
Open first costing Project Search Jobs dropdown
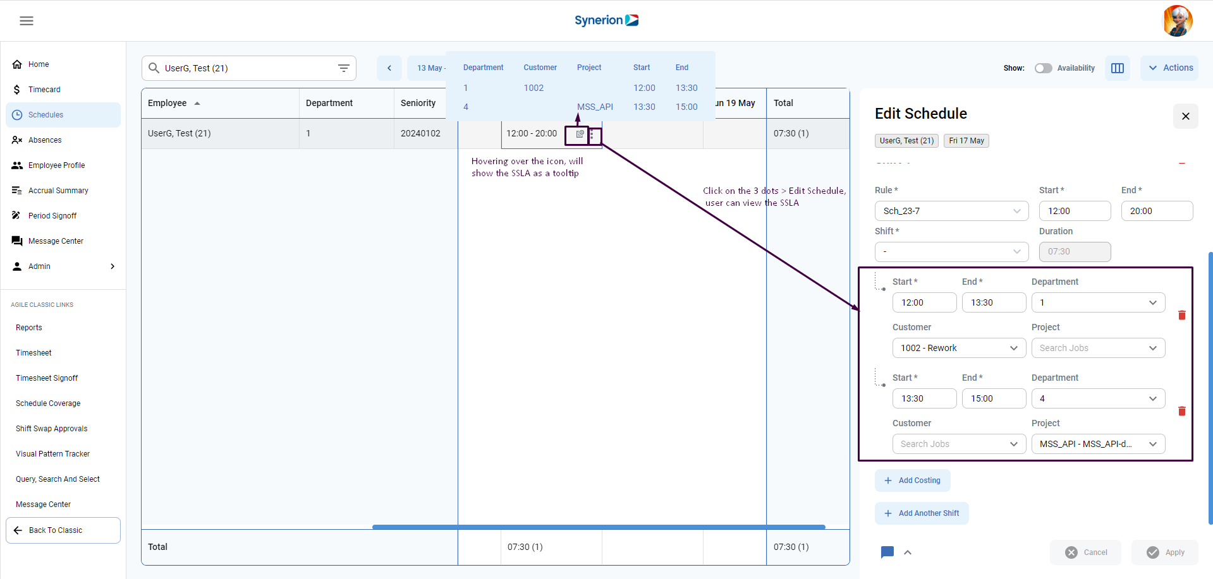1098,348
